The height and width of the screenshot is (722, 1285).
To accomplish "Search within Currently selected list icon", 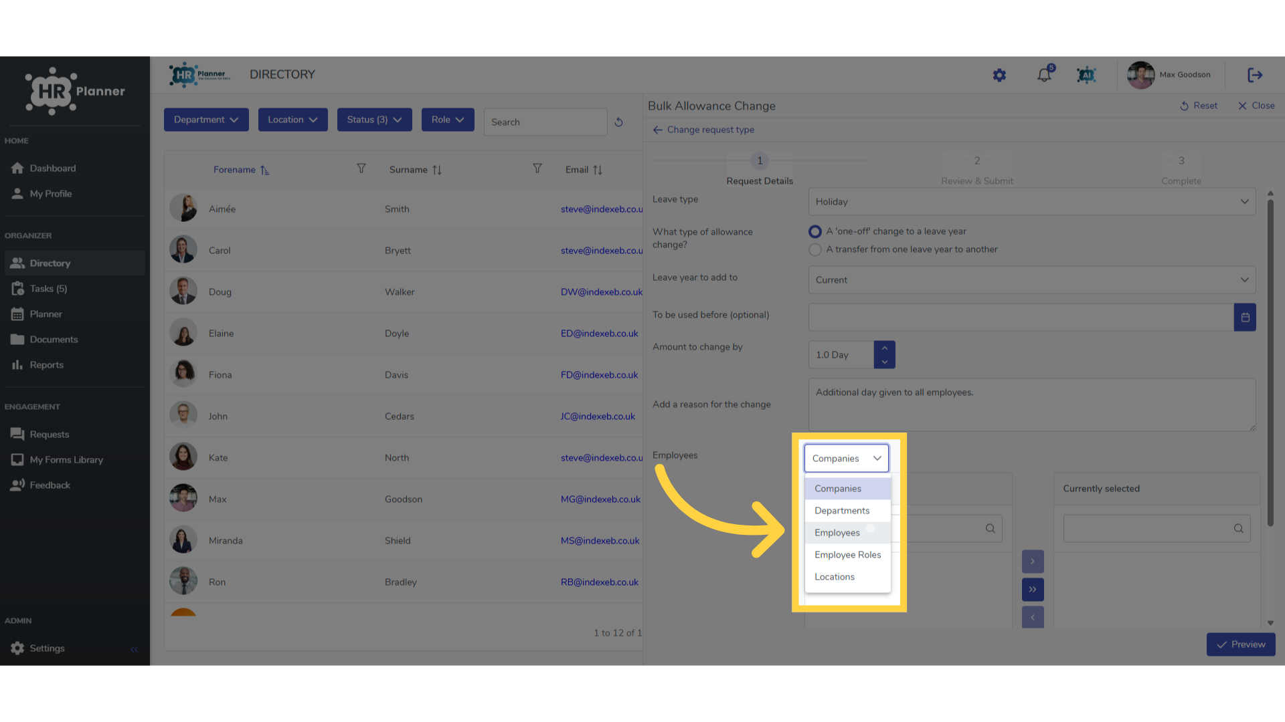I will point(1239,529).
